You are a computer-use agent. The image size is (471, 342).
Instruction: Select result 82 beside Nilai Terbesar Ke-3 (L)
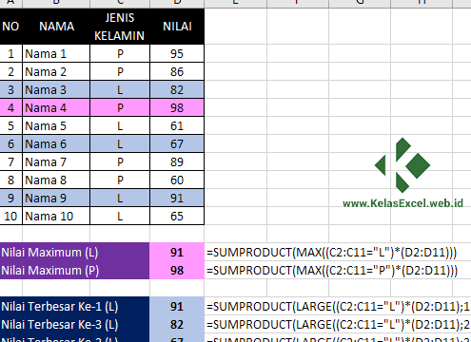click(177, 324)
